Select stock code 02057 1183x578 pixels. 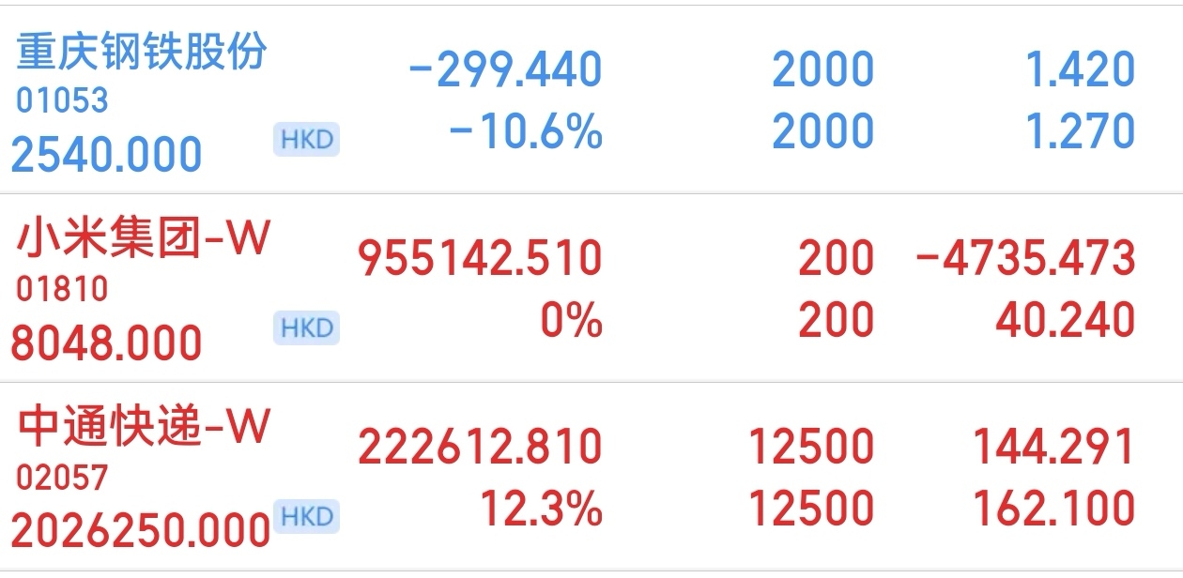[62, 478]
